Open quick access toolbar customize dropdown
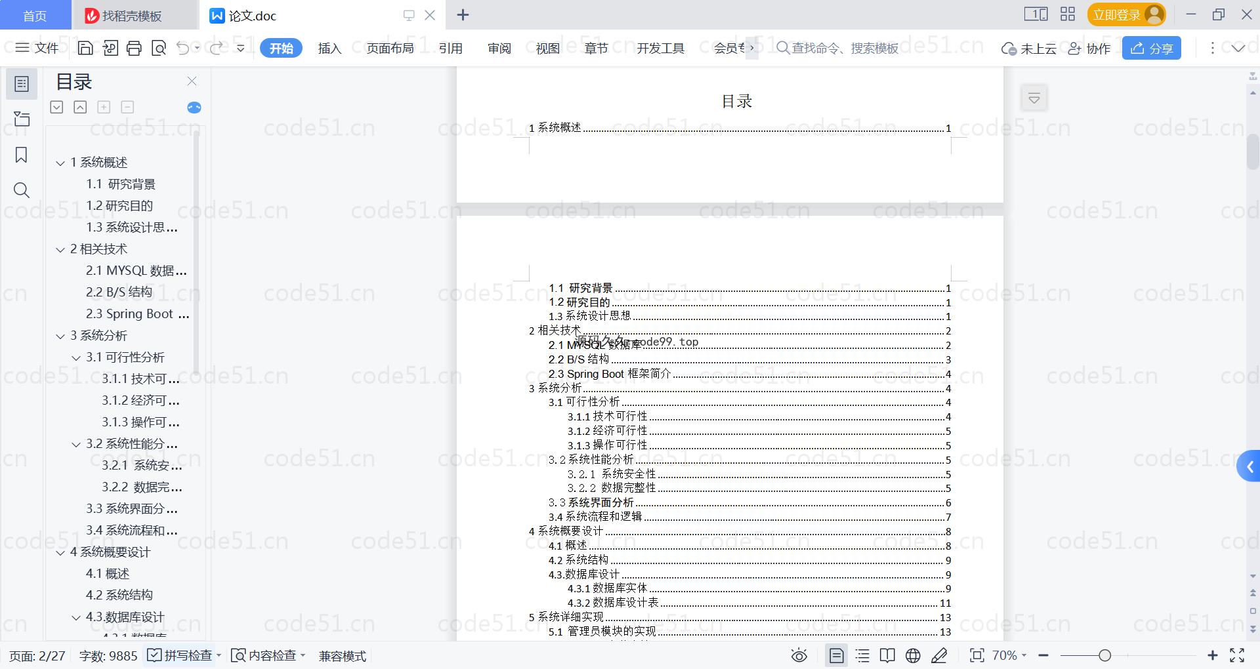 pyautogui.click(x=241, y=48)
